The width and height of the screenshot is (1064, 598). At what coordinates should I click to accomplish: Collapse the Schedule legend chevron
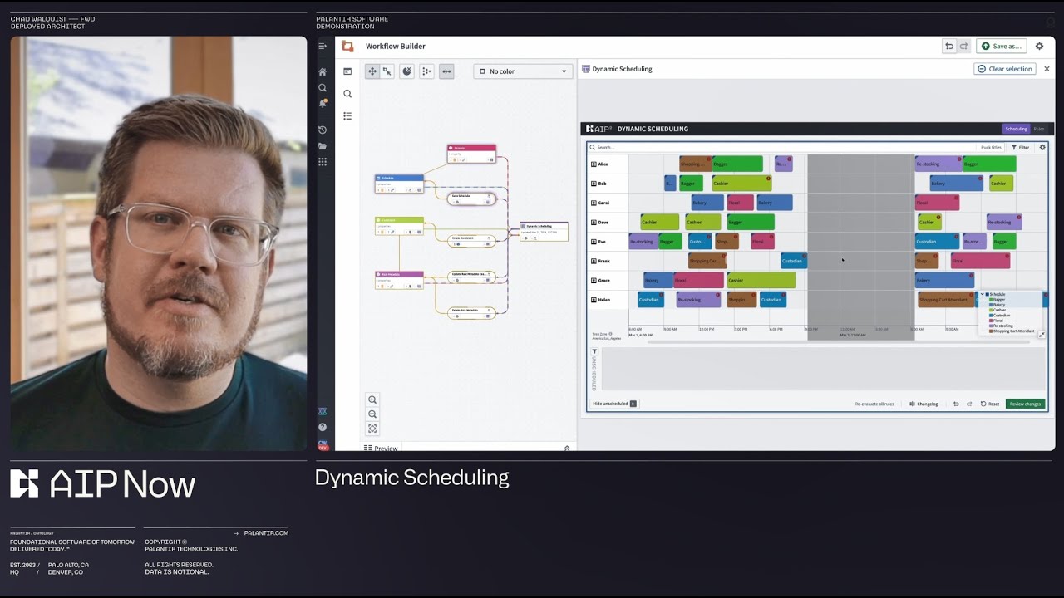(983, 294)
